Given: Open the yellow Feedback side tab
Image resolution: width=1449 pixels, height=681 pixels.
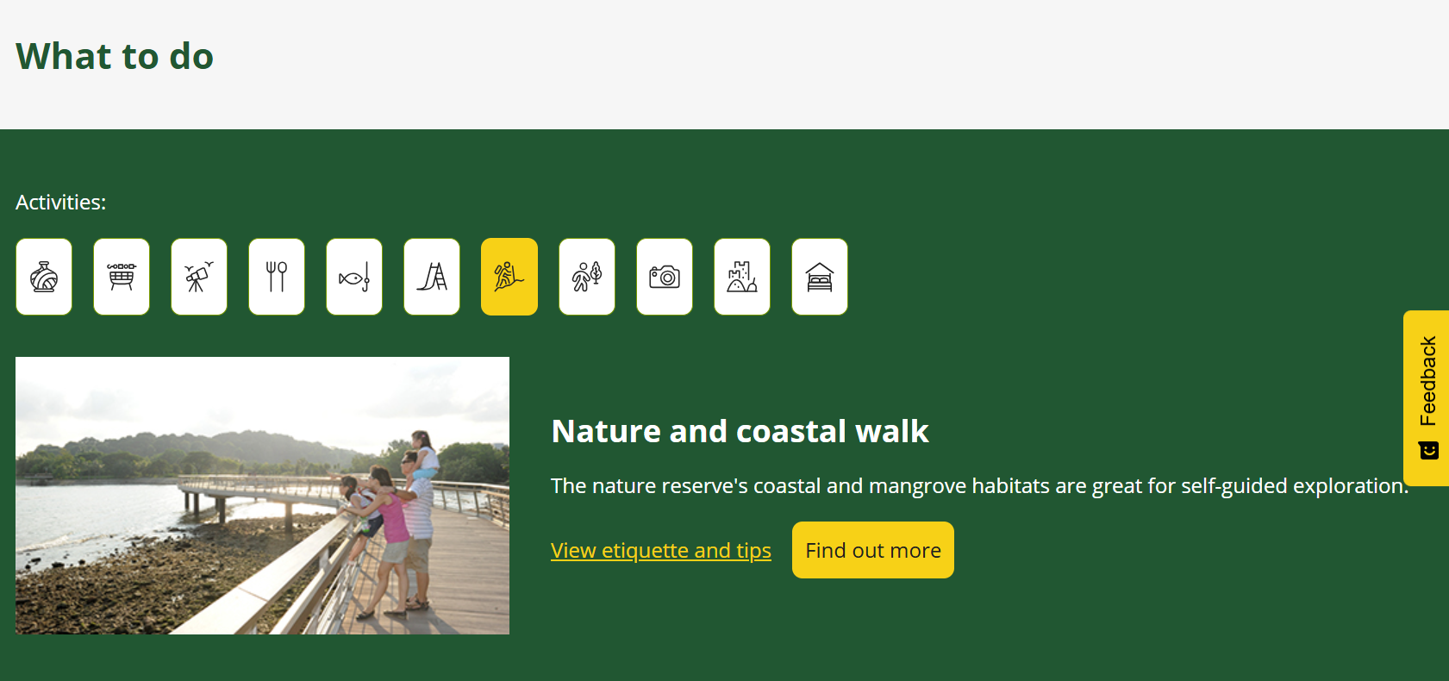Looking at the screenshot, I should pyautogui.click(x=1427, y=398).
